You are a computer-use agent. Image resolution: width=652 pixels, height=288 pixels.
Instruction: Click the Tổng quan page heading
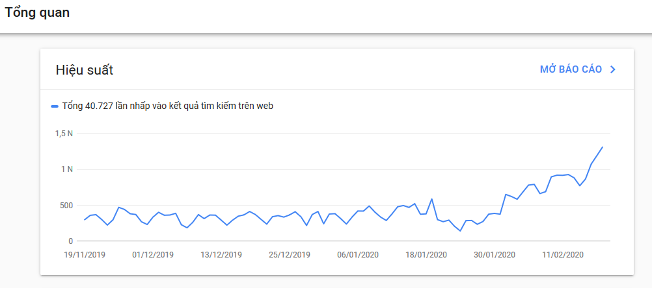[x=37, y=12]
